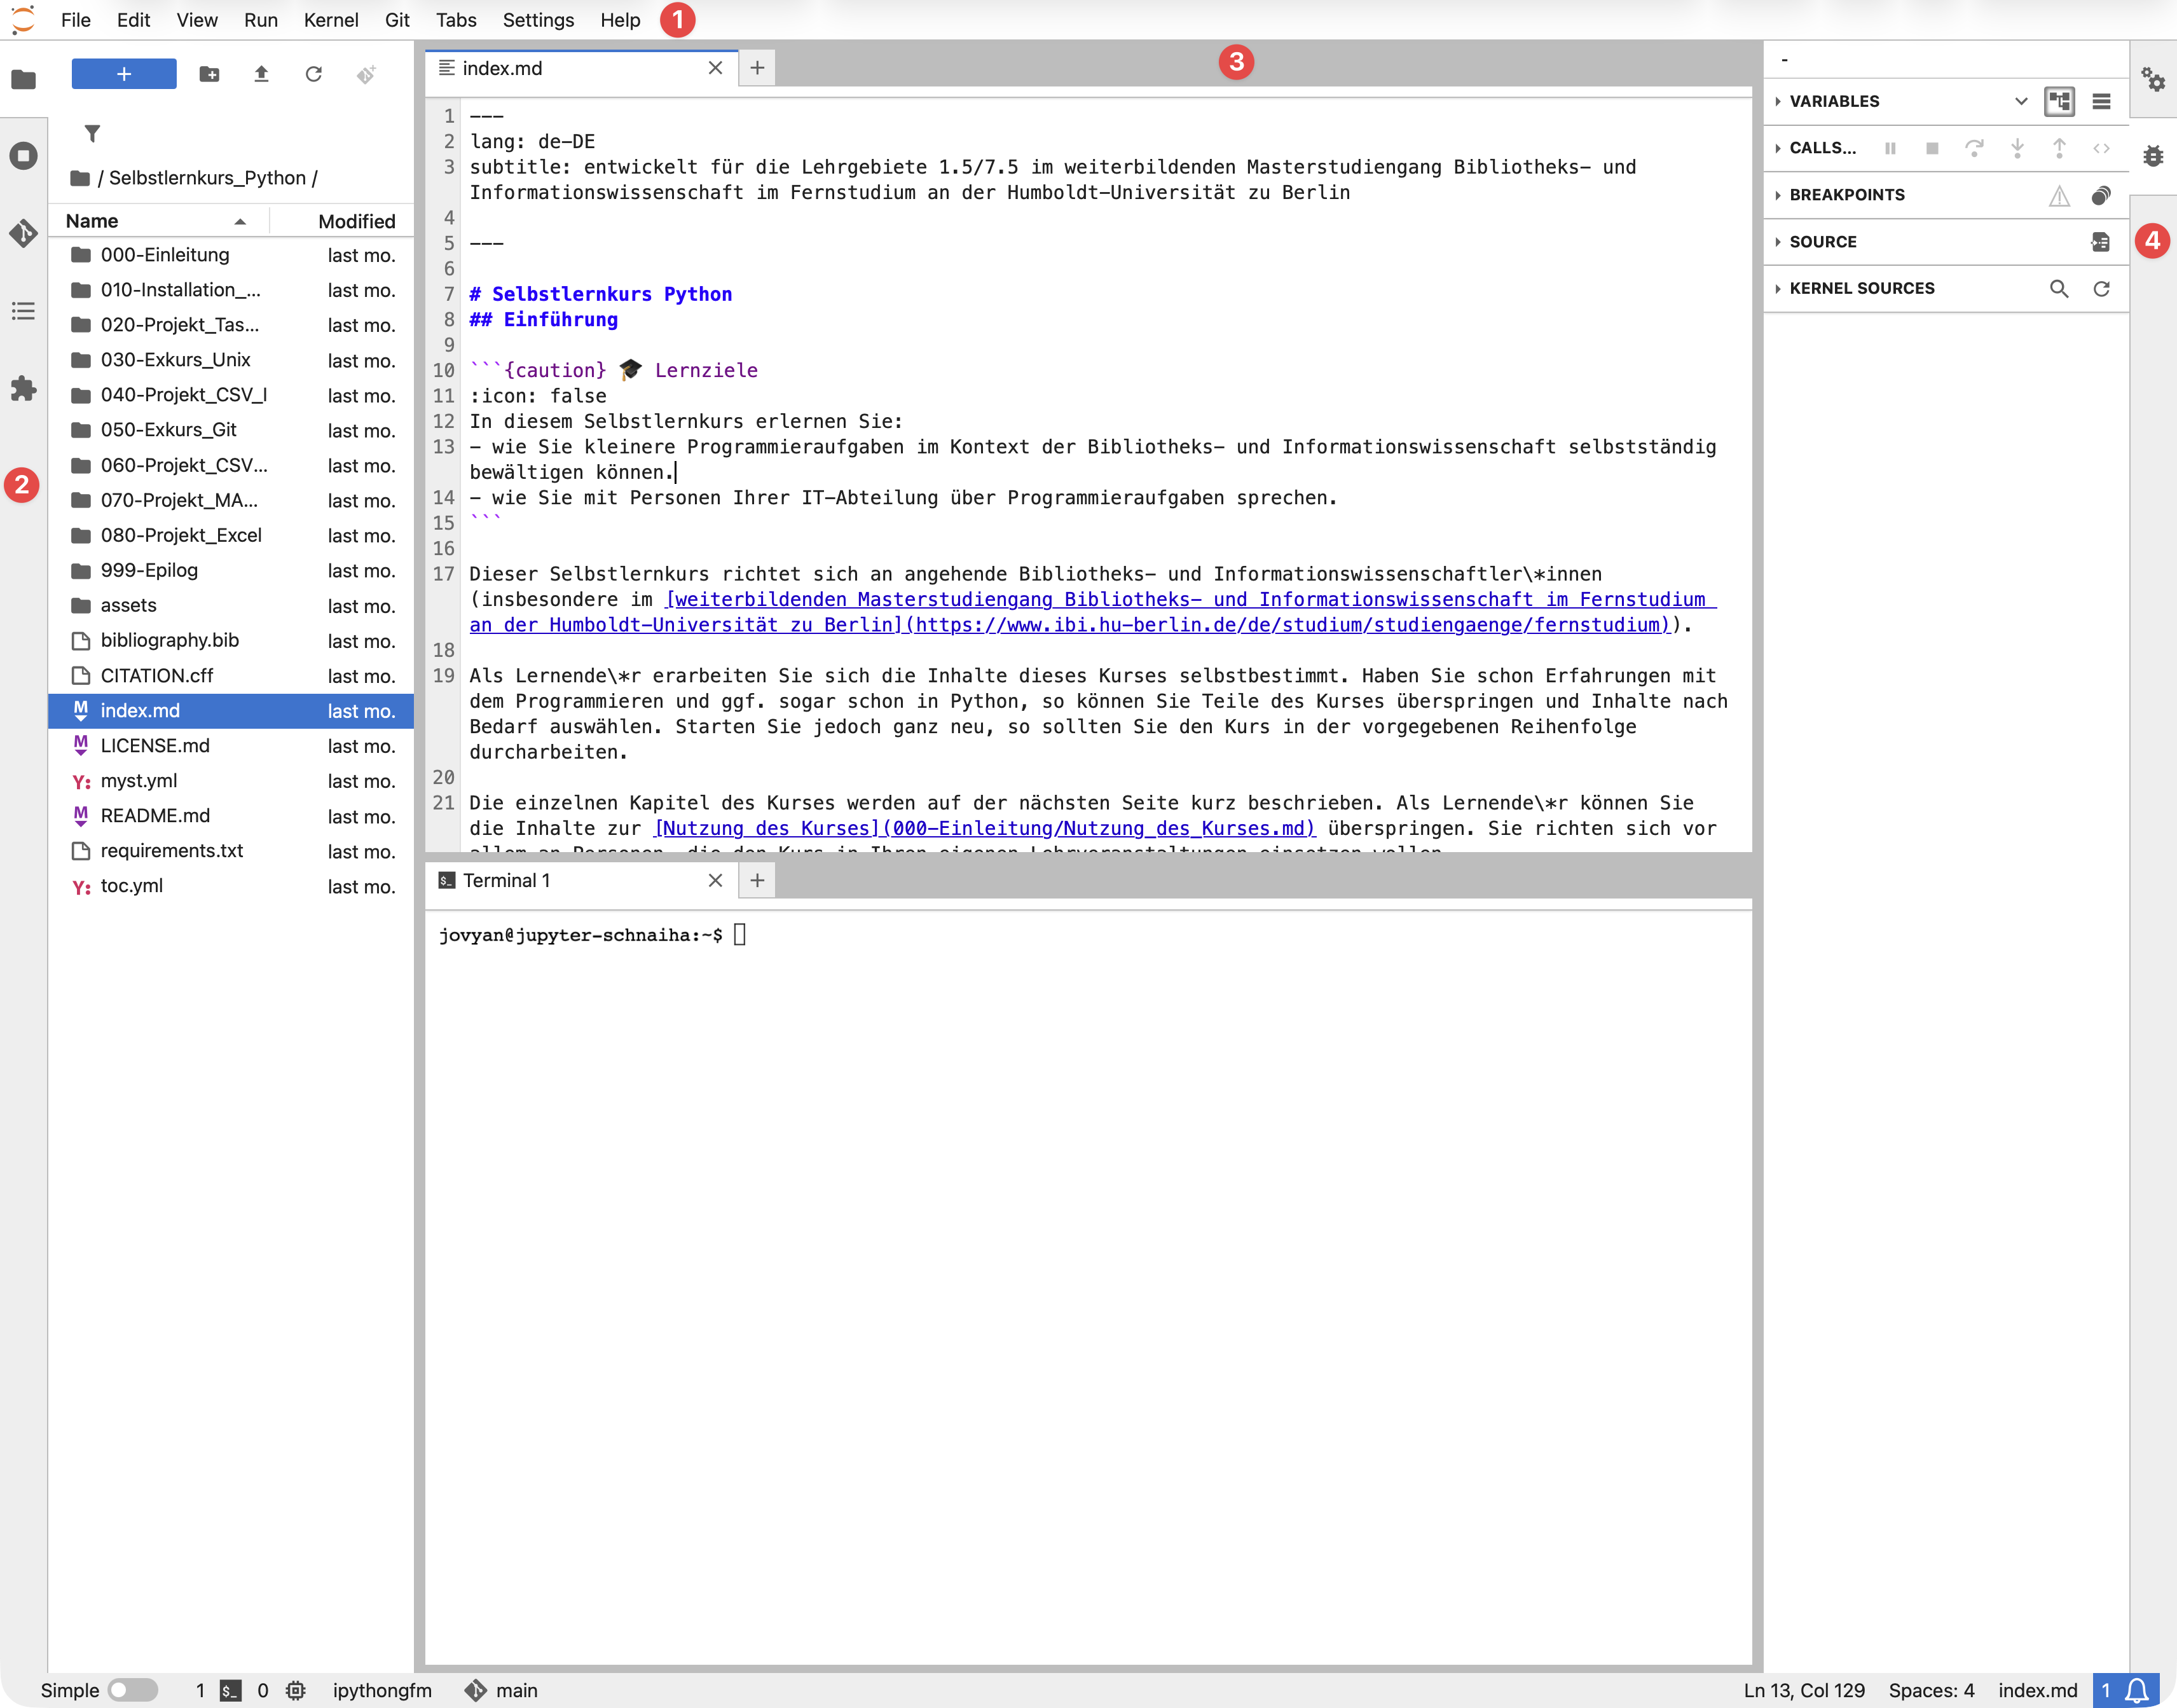Create a new folder with the new-folder icon
Viewport: 2177px width, 1708px height.
coord(209,74)
